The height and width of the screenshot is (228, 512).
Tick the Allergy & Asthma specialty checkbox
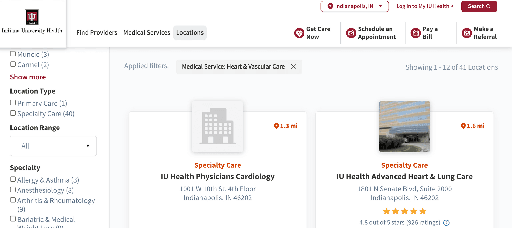point(13,179)
